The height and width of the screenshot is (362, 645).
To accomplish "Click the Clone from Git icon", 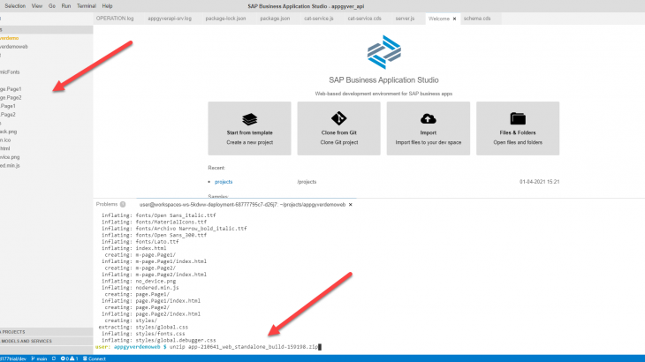I will click(x=339, y=118).
